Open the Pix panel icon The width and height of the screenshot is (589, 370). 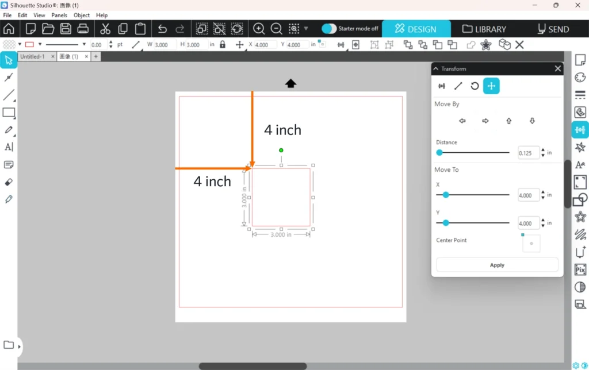[580, 269]
